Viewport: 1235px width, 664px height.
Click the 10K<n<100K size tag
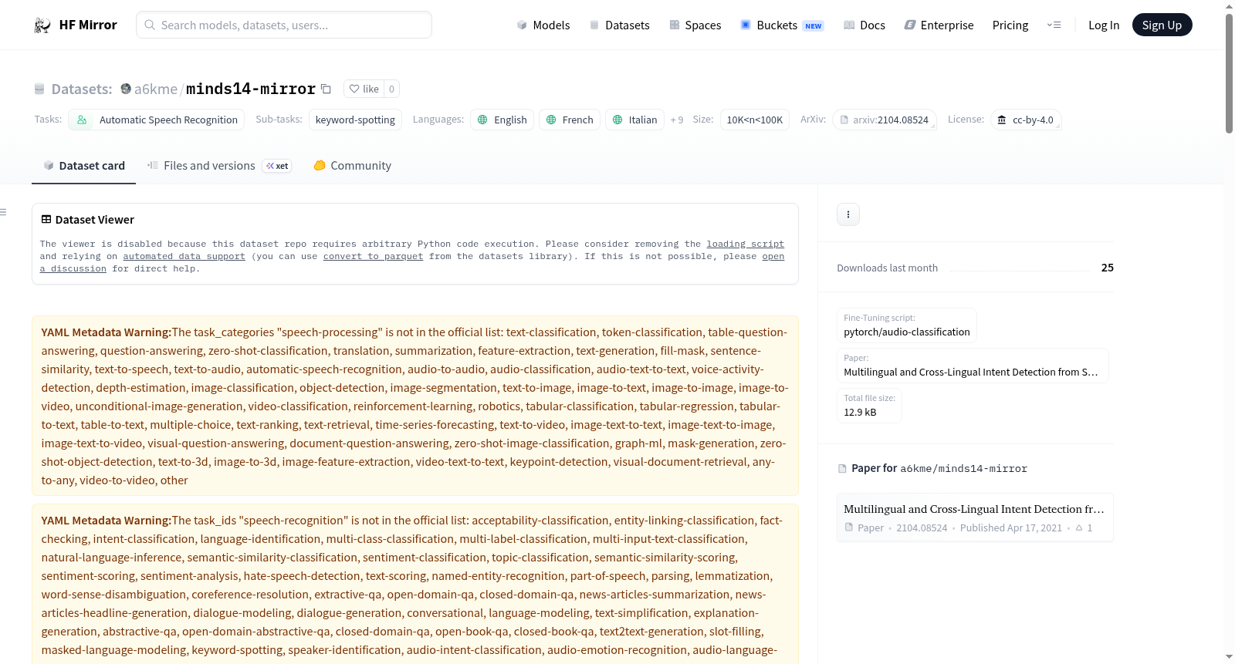point(755,120)
